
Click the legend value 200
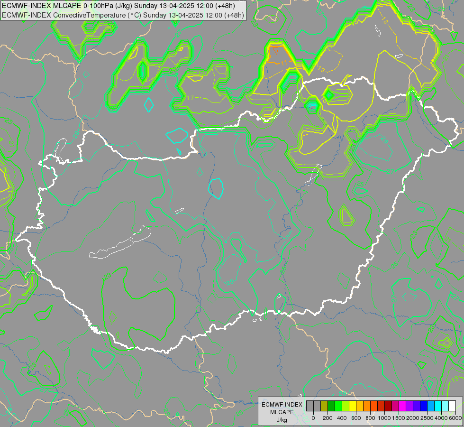(328, 418)
